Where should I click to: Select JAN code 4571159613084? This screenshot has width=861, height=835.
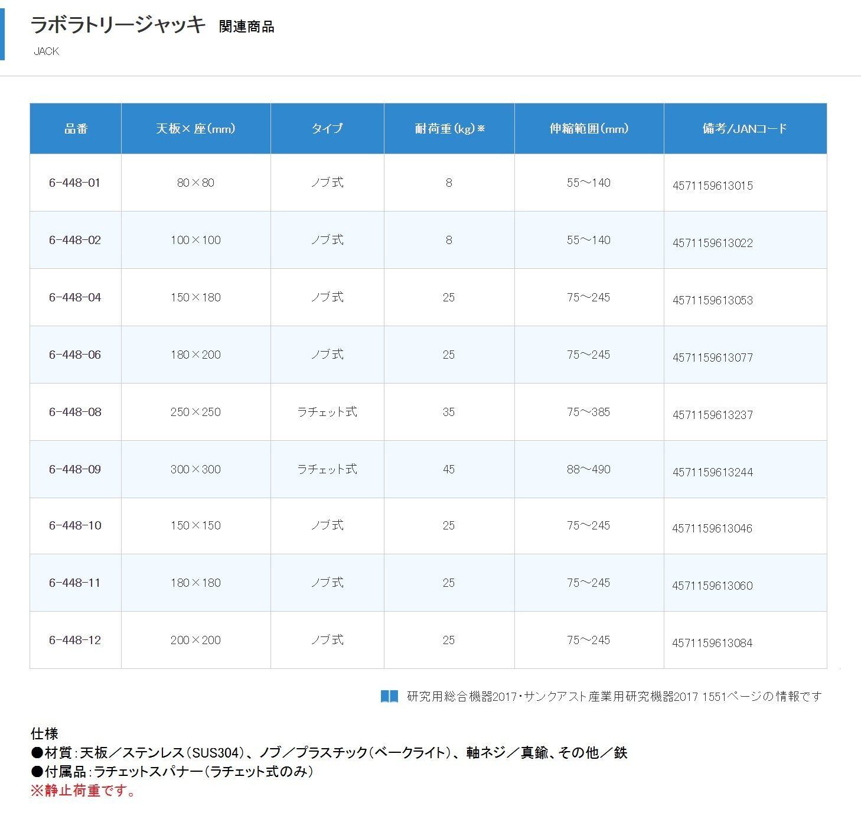712,644
